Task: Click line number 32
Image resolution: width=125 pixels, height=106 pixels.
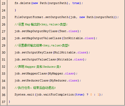Action: tap(3, 67)
